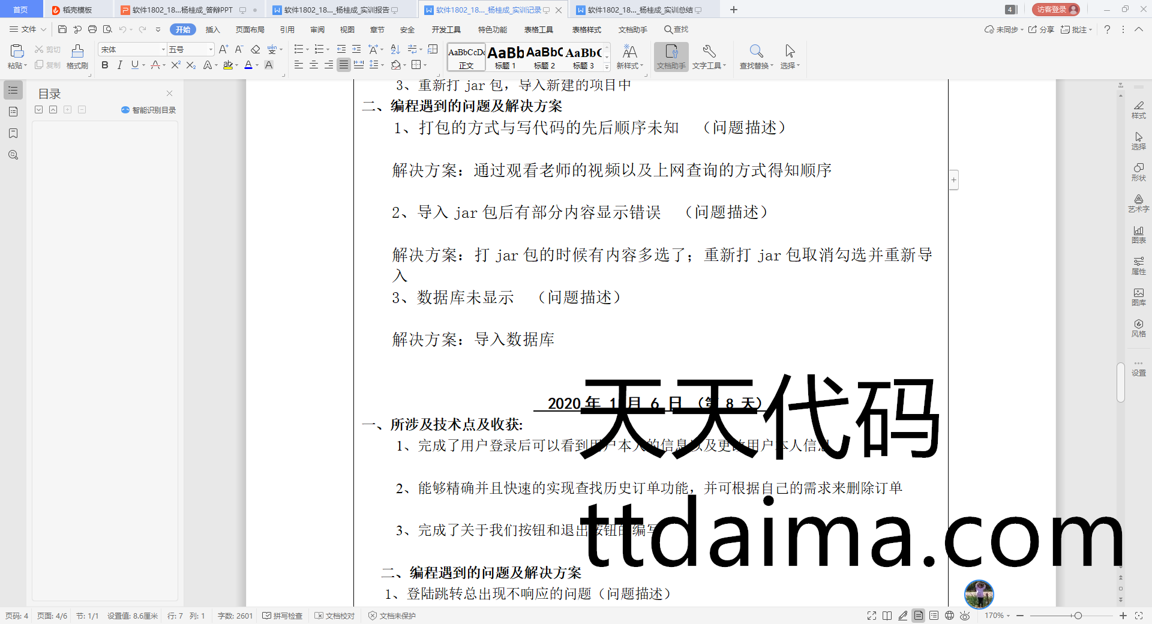The width and height of the screenshot is (1152, 624).
Task: Open the 文字工具 wrench tool
Action: [x=709, y=52]
